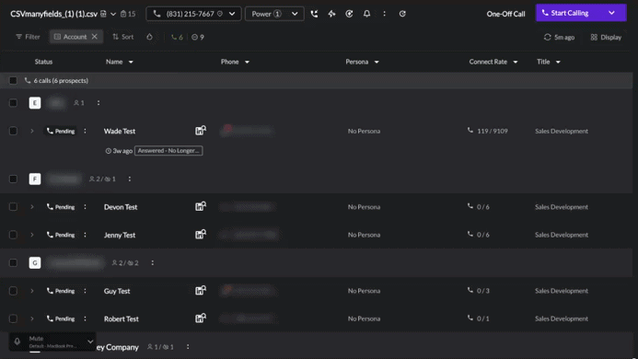Open LinkedIn icon for Robert Test
Image resolution: width=638 pixels, height=359 pixels.
(201, 318)
